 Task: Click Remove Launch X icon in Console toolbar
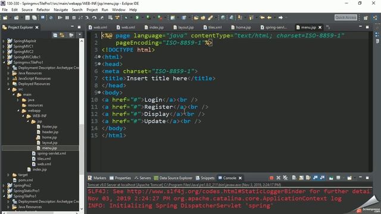(x=279, y=178)
